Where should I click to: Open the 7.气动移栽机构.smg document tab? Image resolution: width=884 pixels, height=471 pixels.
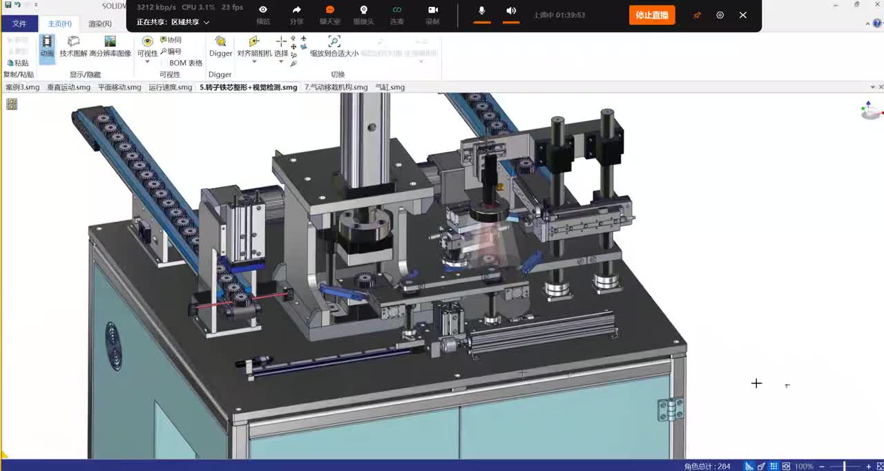point(336,88)
